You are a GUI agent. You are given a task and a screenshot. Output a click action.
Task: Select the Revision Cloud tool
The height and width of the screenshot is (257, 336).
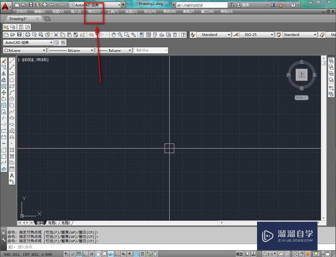[x=12, y=105]
